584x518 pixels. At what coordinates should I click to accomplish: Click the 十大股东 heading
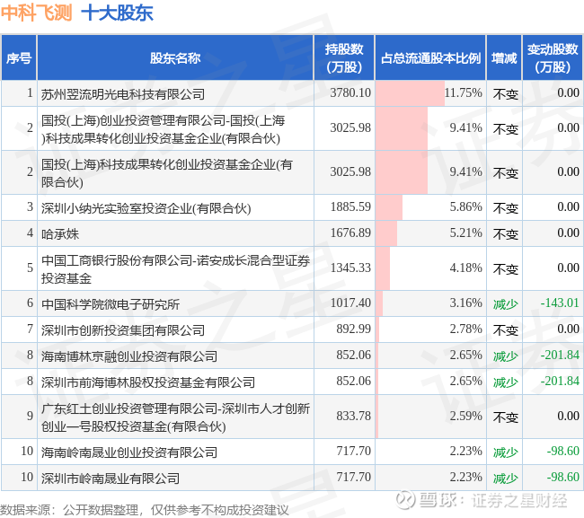click(117, 13)
